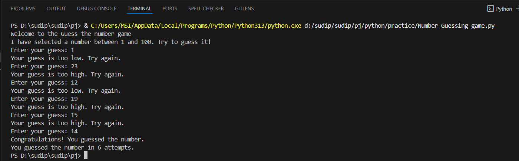
Task: Click the 'between 1 and 100' output line
Action: 110,42
